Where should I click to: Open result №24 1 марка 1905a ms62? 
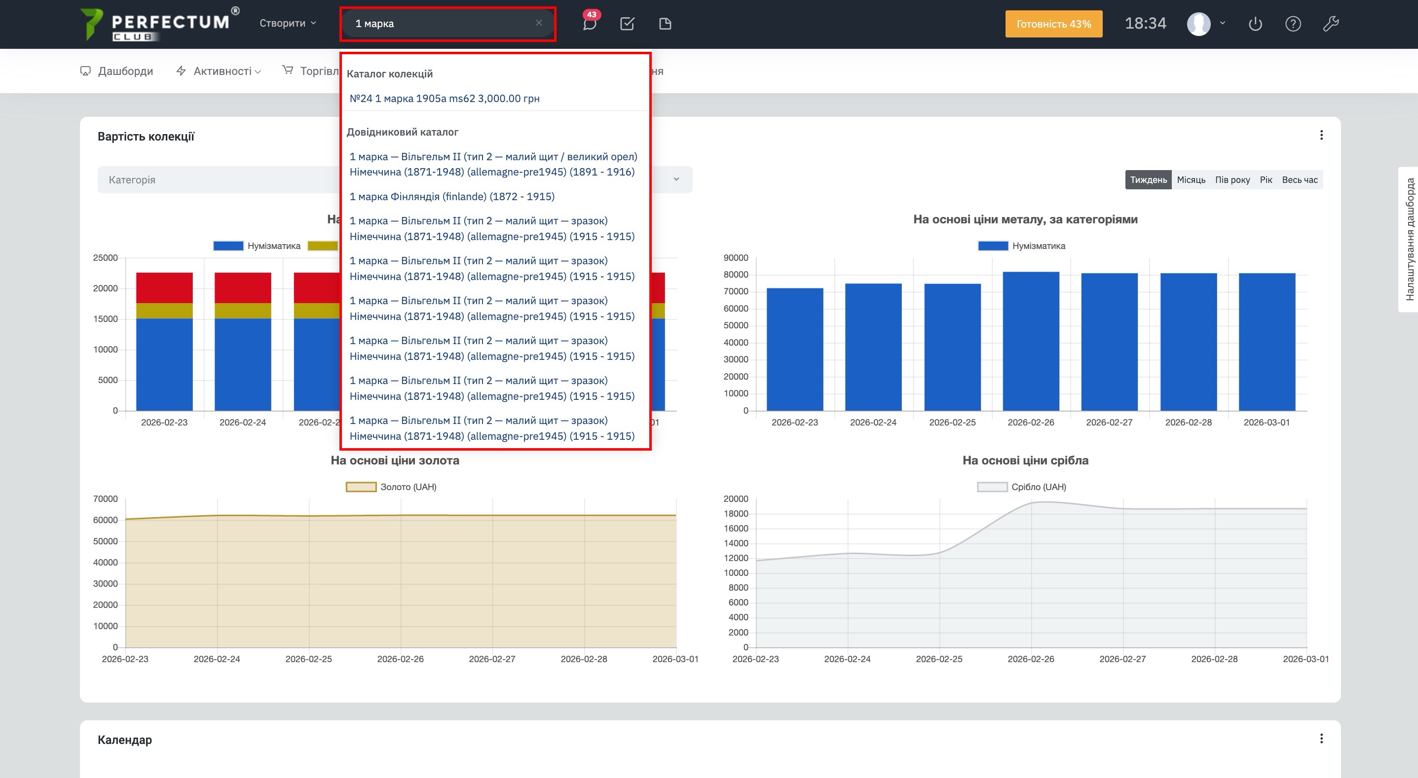click(444, 99)
